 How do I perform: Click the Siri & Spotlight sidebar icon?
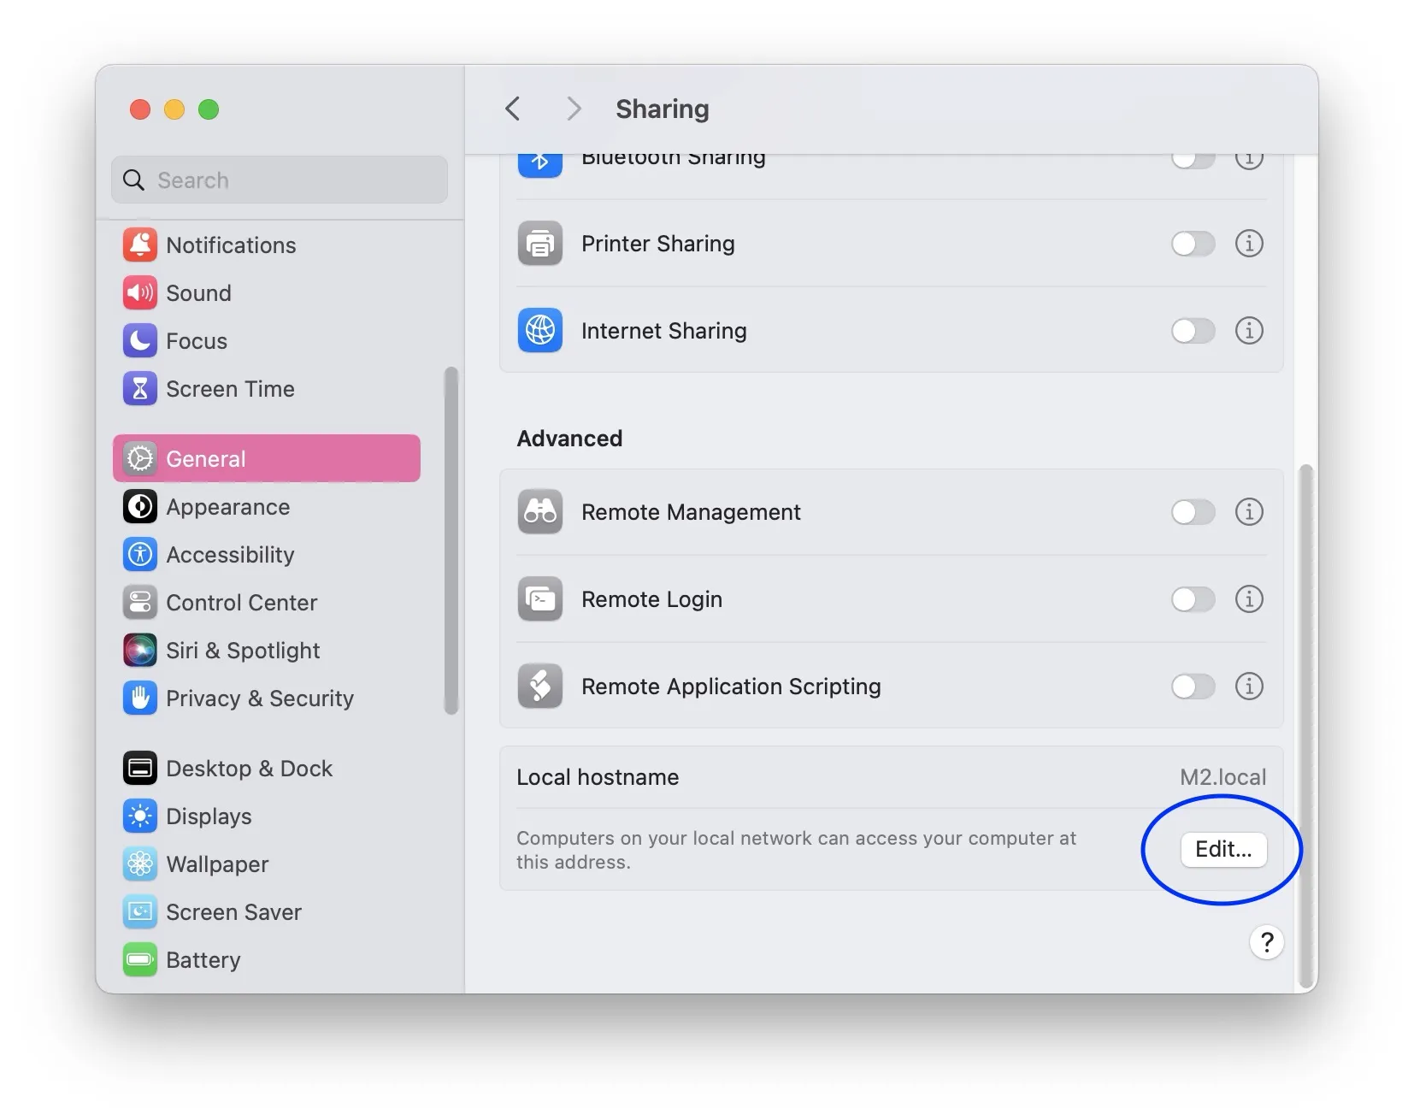pos(140,651)
